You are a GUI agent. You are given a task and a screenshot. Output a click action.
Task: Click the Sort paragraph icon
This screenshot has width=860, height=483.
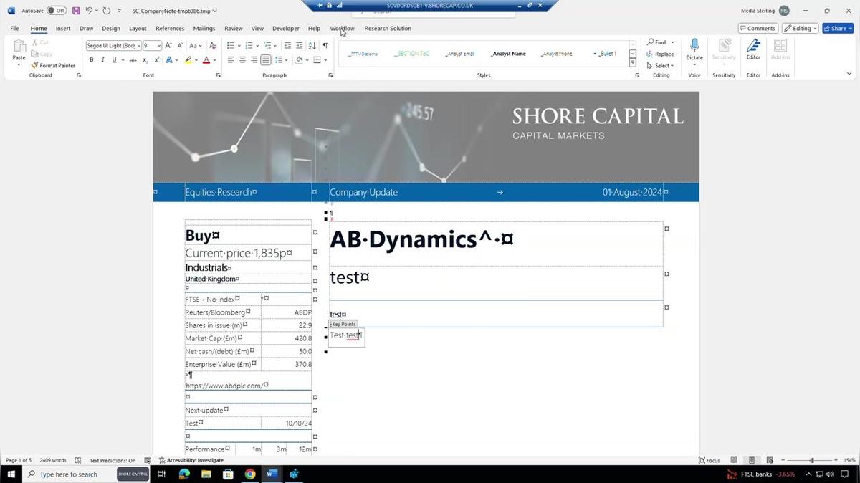[x=312, y=46]
